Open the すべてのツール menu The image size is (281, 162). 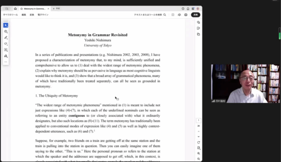[10, 15]
